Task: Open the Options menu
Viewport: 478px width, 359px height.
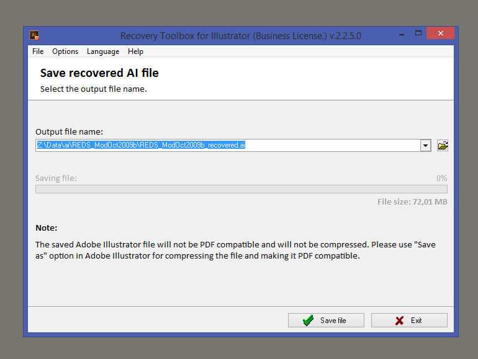Action: tap(65, 51)
